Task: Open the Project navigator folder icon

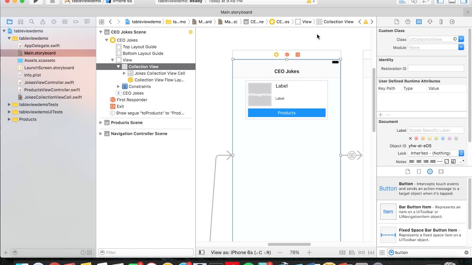Action: (x=10, y=22)
